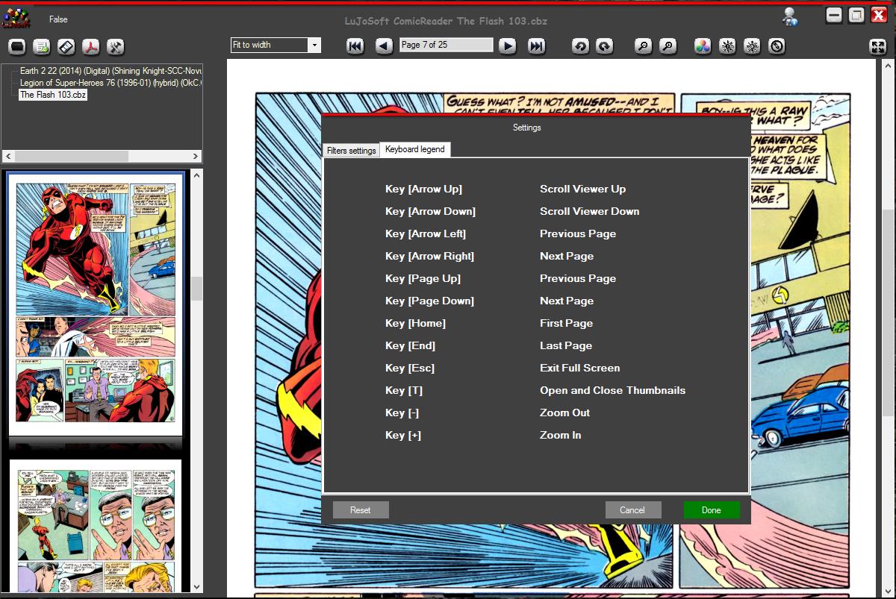Cancel the Settings dialog

(632, 510)
